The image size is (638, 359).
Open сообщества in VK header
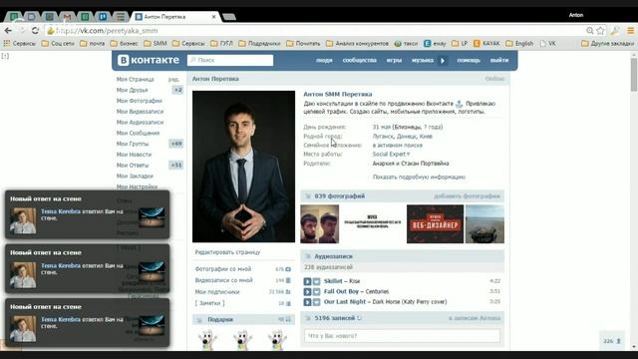(x=359, y=60)
